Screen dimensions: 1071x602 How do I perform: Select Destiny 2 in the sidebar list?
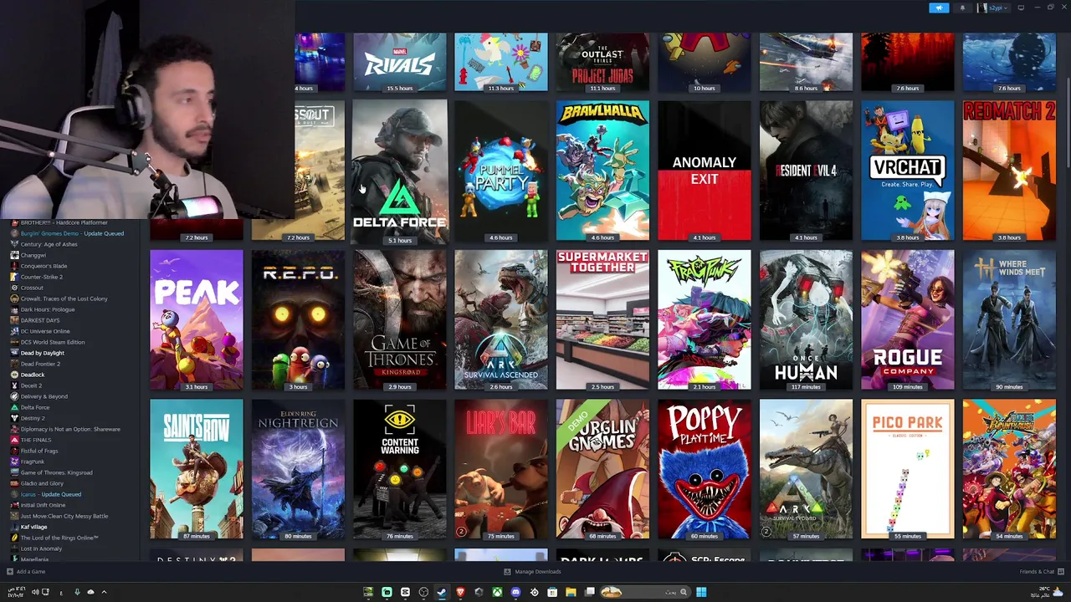33,418
